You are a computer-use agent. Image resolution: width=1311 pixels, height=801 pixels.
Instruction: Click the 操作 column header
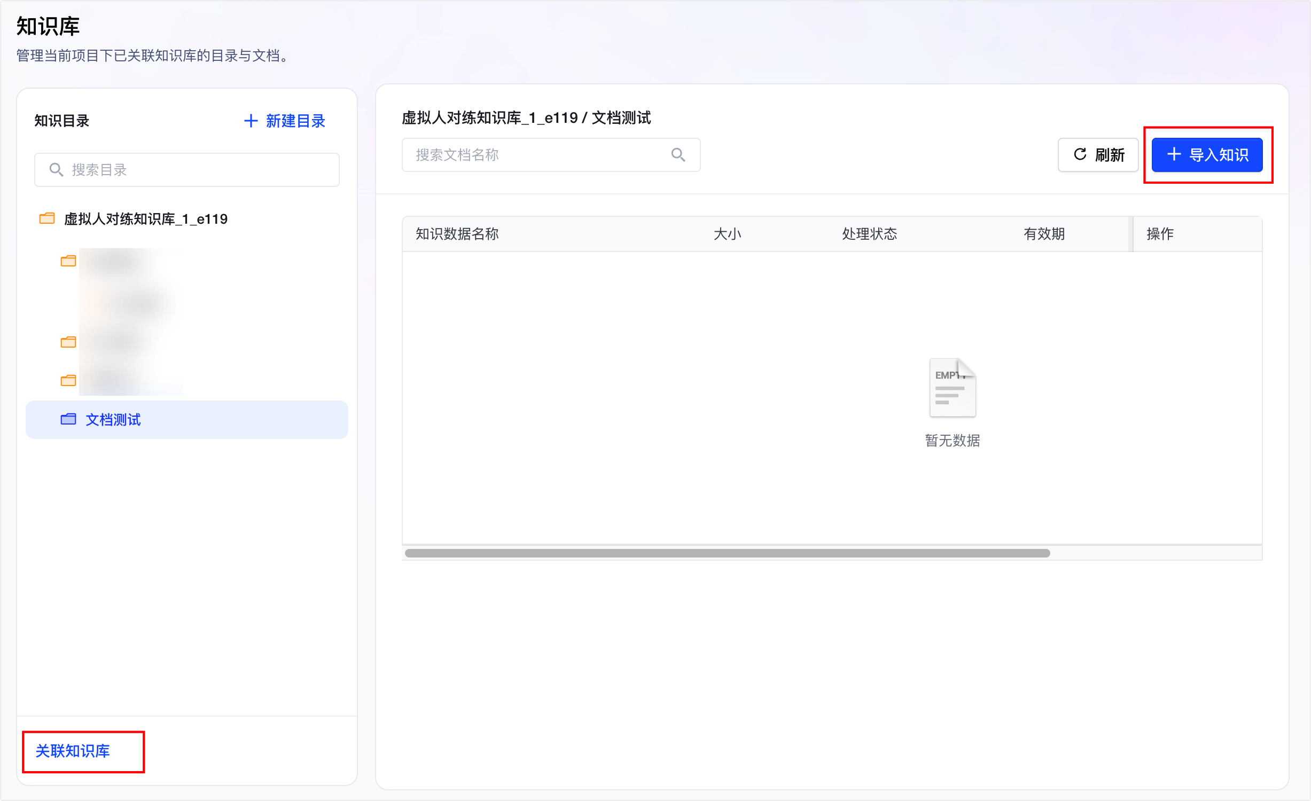point(1160,234)
